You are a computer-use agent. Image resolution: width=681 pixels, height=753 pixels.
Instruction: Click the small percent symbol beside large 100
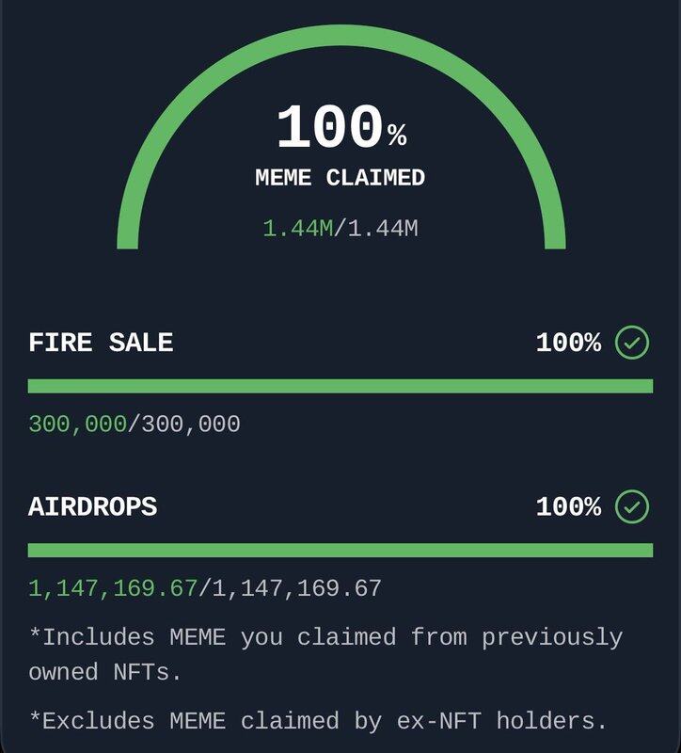[397, 137]
